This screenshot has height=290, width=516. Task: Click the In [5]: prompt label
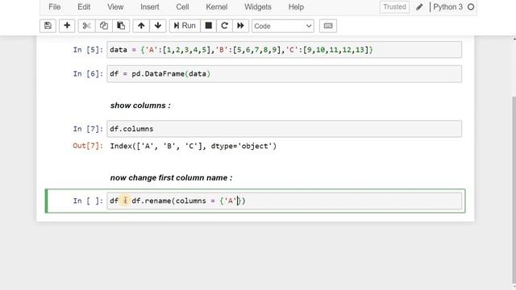[x=88, y=50]
